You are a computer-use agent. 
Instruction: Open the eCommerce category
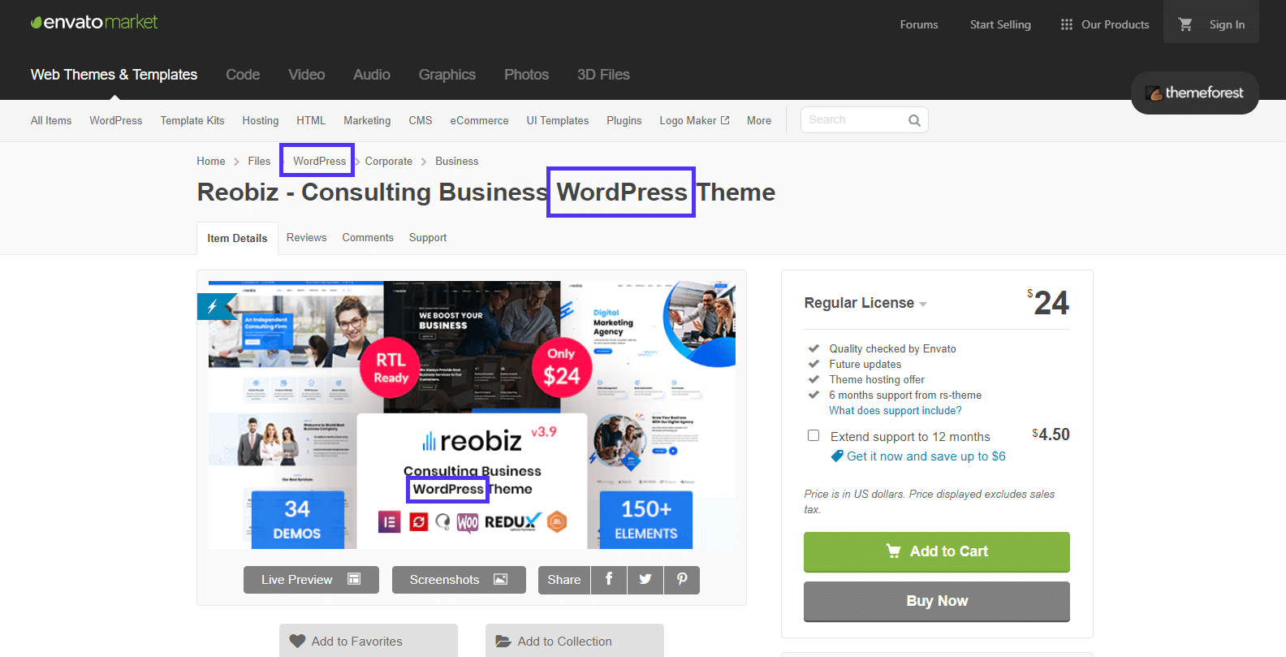point(480,120)
